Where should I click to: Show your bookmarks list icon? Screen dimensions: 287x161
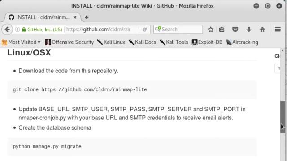tap(222, 30)
